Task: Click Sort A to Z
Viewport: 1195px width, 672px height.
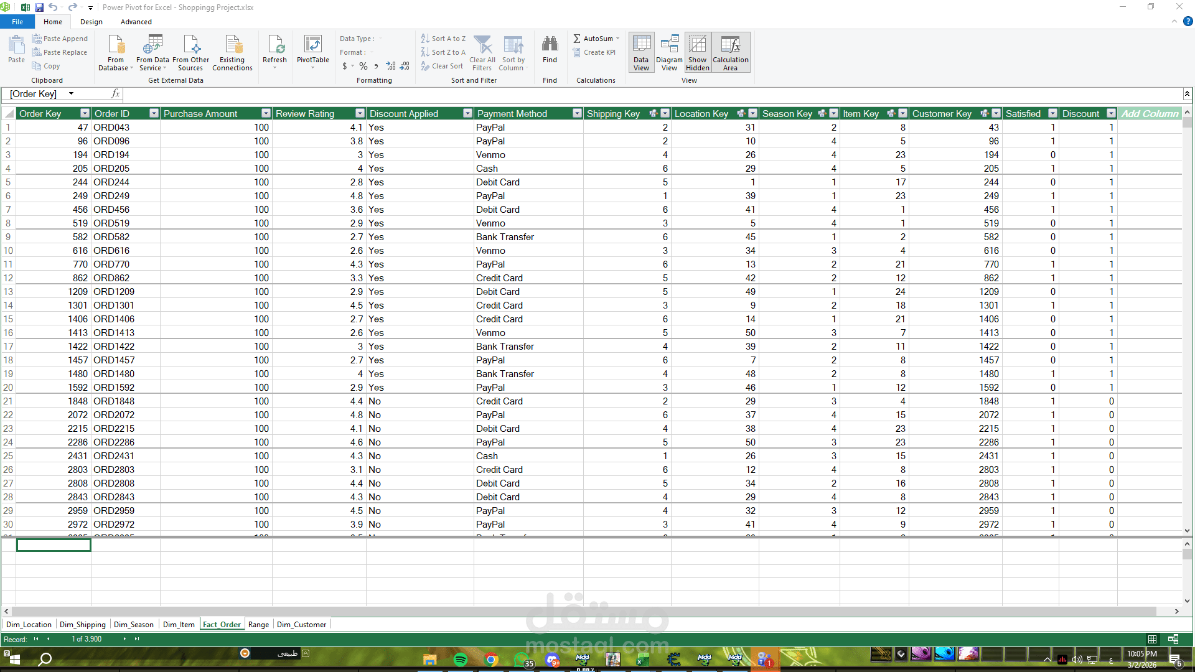Action: click(443, 39)
